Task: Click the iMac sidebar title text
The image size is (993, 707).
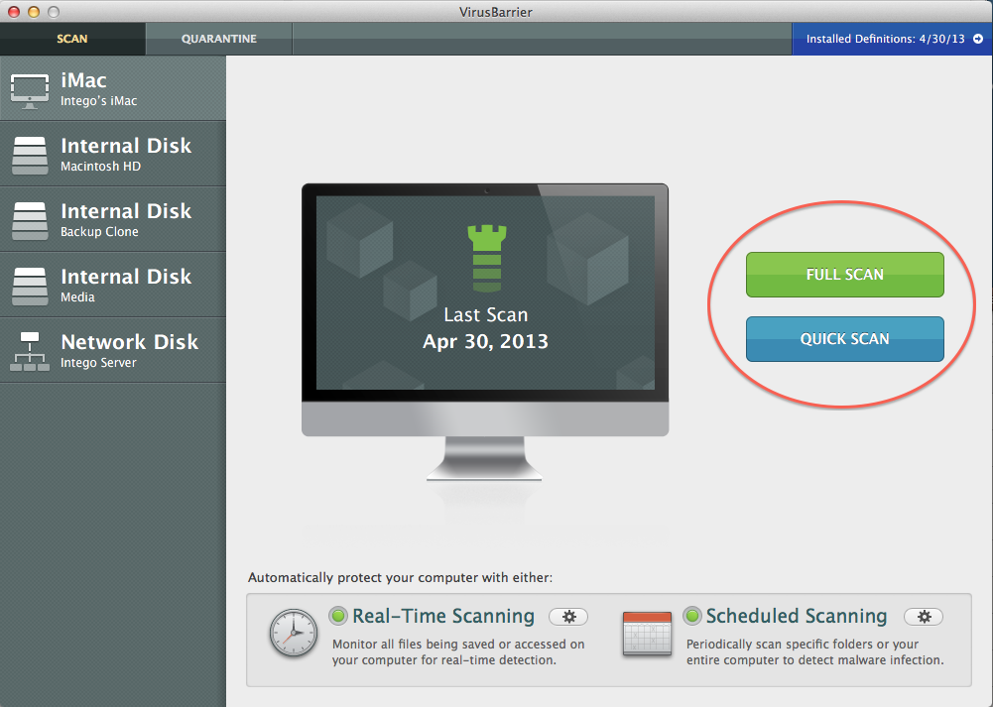Action: coord(83,80)
